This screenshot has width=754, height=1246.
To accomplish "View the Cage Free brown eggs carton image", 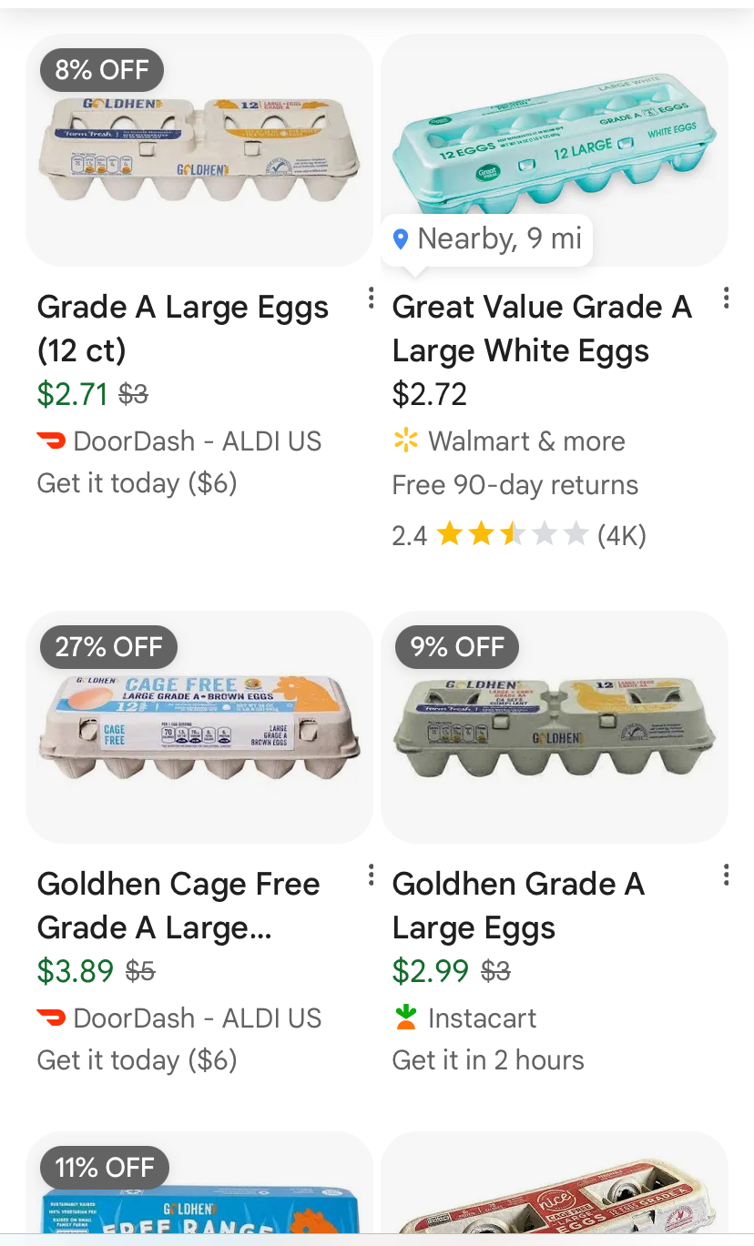I will [199, 727].
